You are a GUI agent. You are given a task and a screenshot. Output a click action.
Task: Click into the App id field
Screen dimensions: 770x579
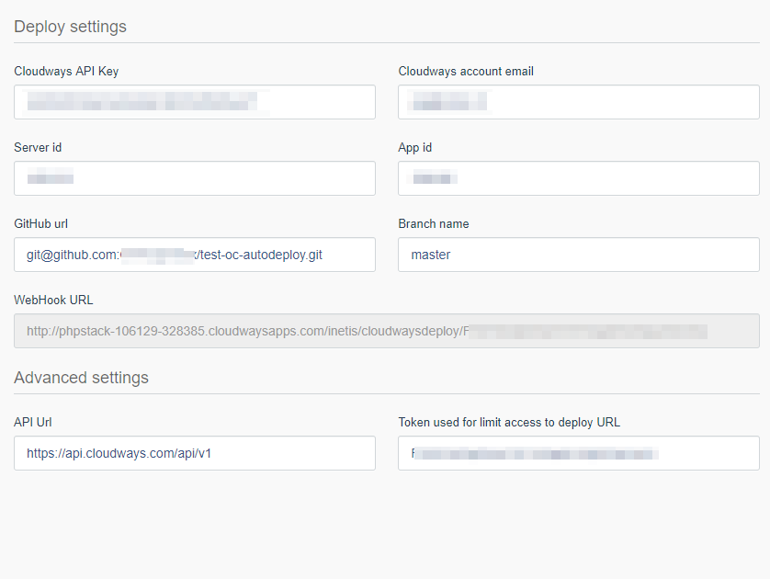tap(579, 178)
